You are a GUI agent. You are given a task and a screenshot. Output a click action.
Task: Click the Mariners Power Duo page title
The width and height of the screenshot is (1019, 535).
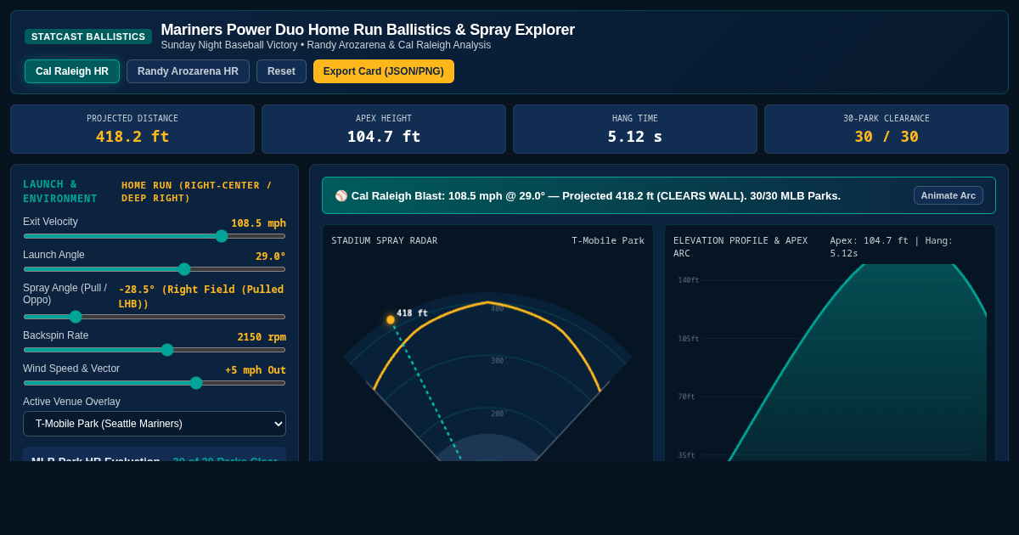coord(368,30)
